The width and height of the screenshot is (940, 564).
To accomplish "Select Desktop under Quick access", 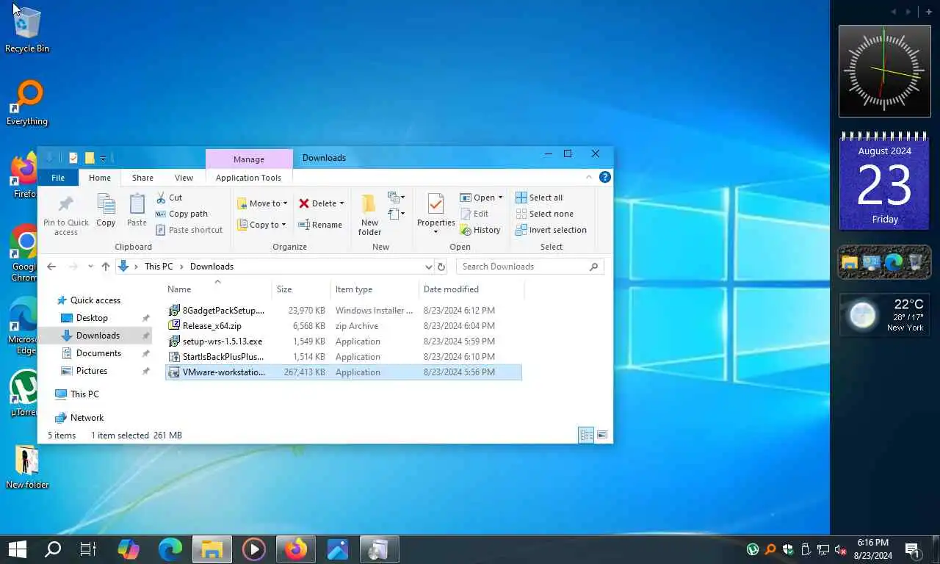I will tap(92, 318).
